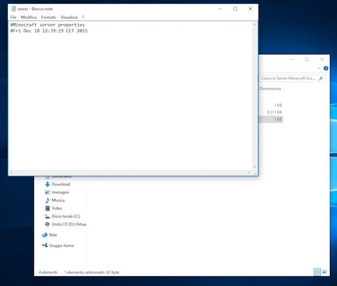Image resolution: width=337 pixels, height=286 pixels.
Task: Click the Notepad icon in the title bar
Action: tap(13, 9)
